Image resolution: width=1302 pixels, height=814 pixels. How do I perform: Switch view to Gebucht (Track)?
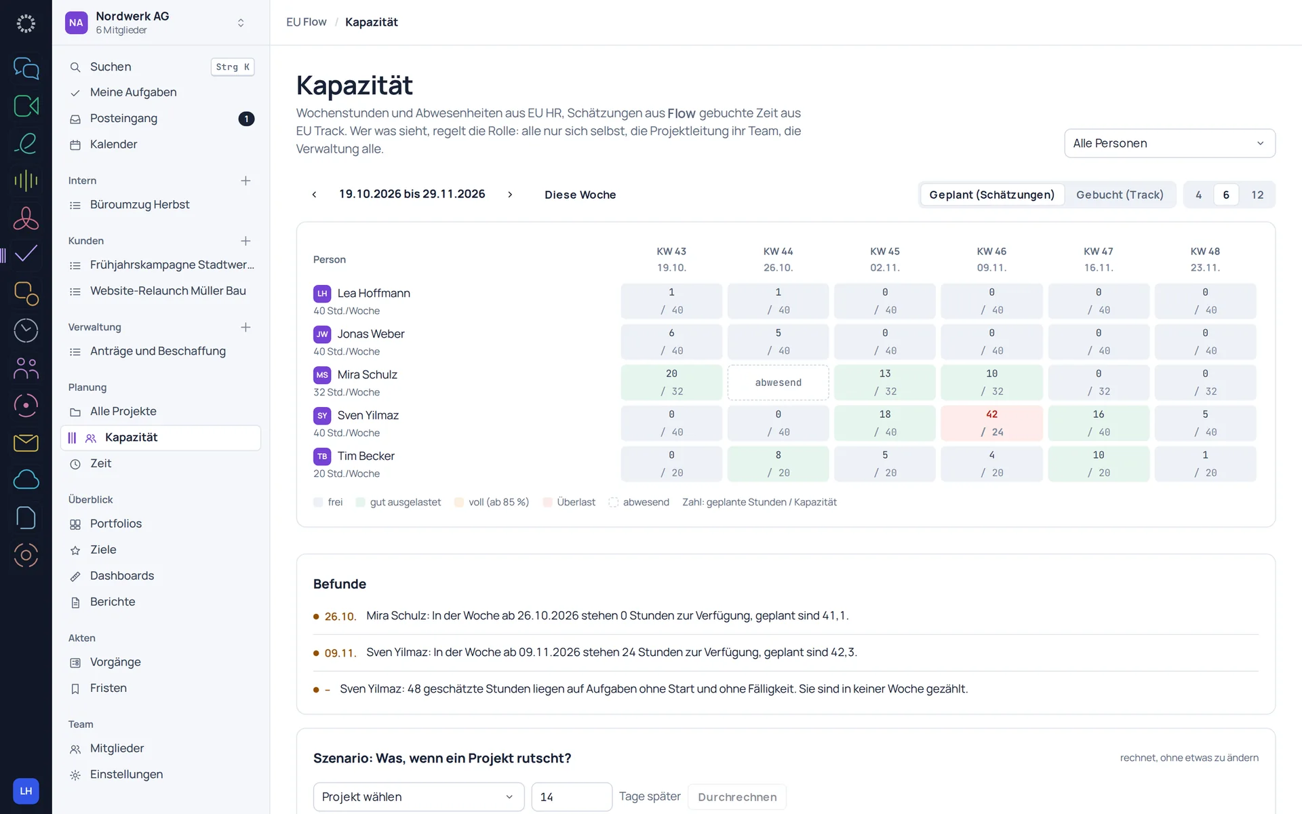pos(1120,195)
